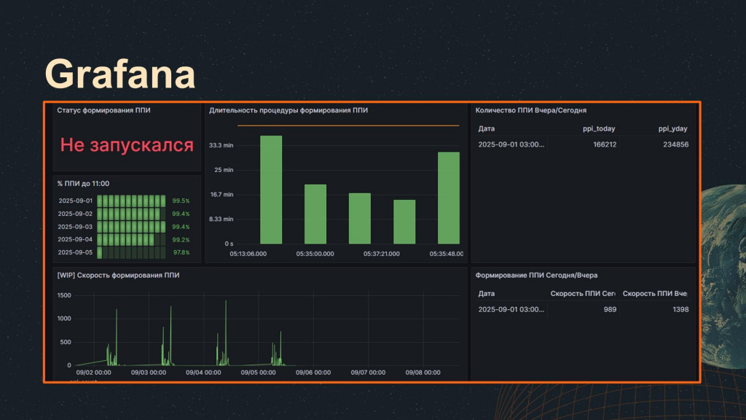This screenshot has height=420, width=746.
Task: Open the 'Статус формирования ППИ' panel title
Action: pyautogui.click(x=103, y=111)
